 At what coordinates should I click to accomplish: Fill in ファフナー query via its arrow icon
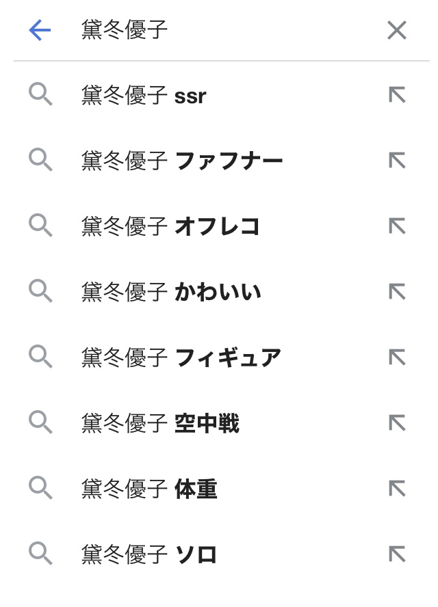pos(397,161)
